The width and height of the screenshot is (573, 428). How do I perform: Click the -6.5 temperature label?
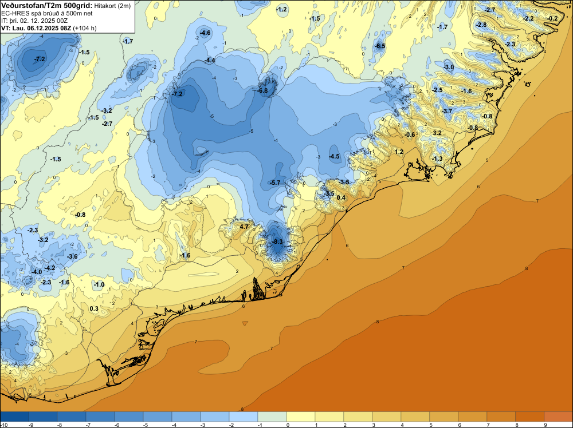380,46
